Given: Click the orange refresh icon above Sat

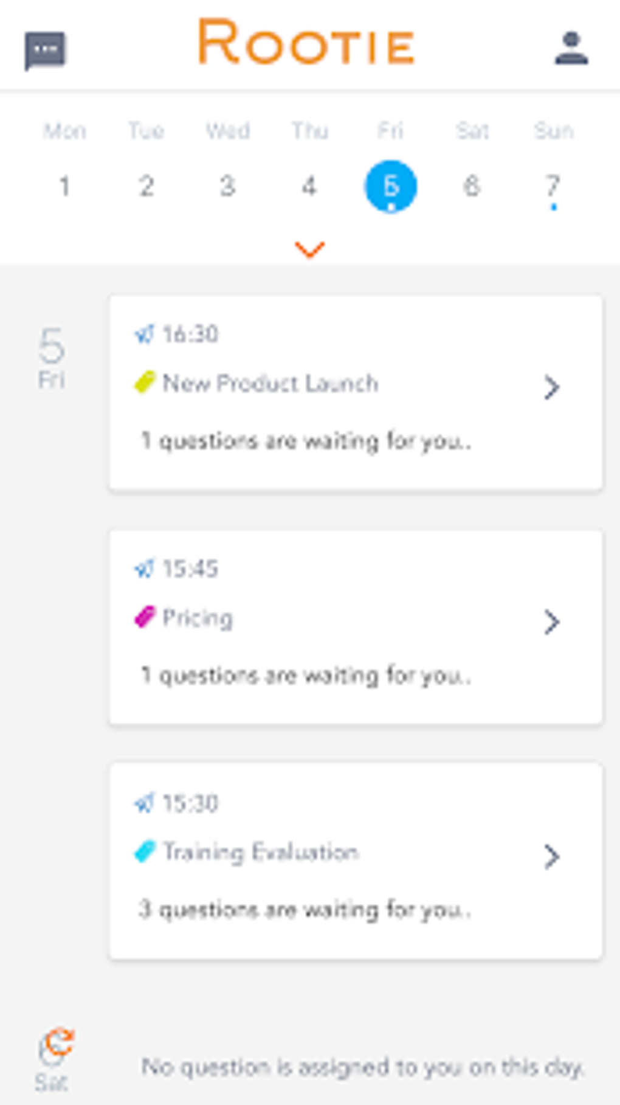Looking at the screenshot, I should [60, 1042].
